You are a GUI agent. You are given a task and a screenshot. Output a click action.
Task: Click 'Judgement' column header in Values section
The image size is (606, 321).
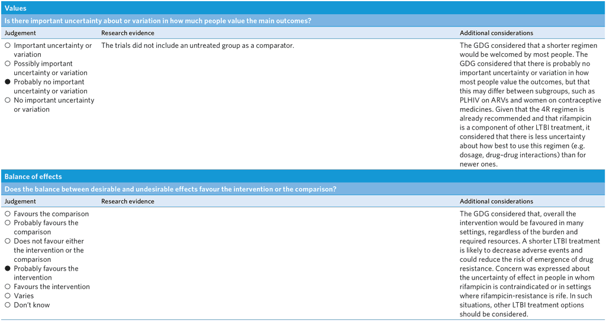[x=20, y=33]
